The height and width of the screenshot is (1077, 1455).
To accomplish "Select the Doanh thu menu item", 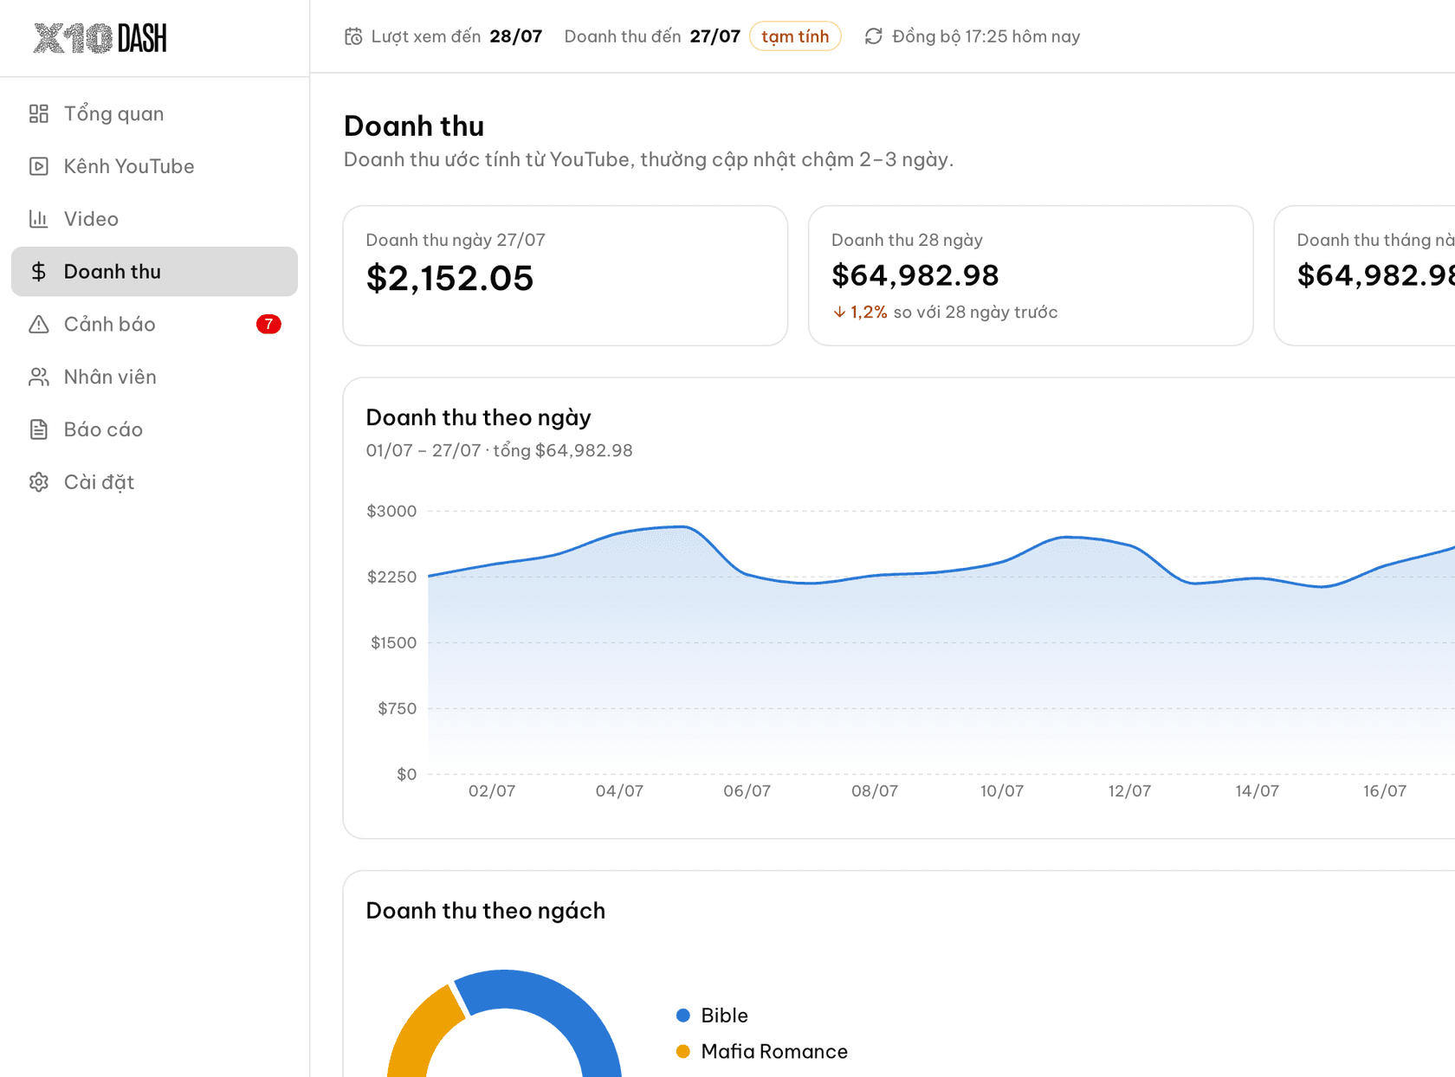I will coord(154,272).
